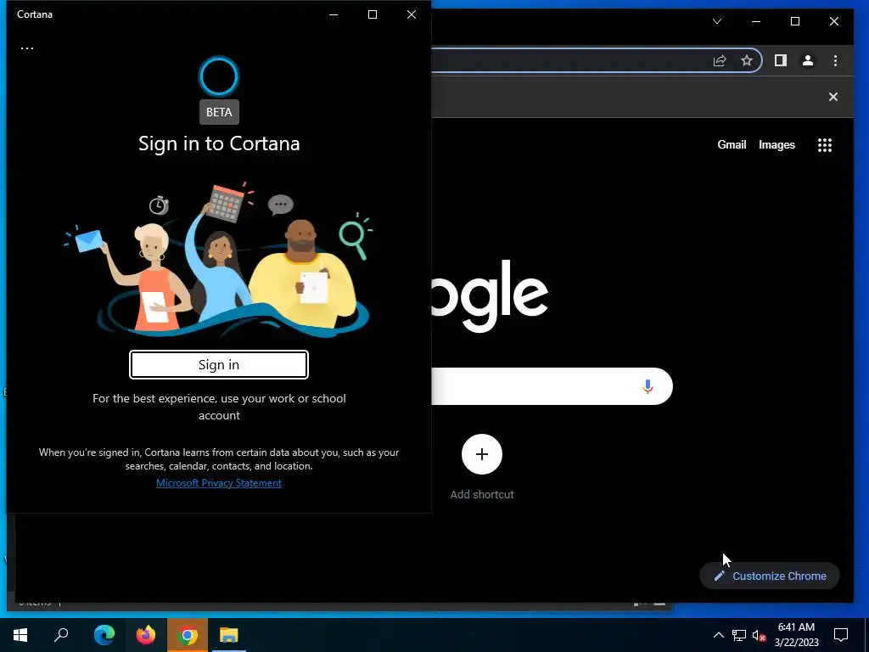The image size is (869, 652).
Task: Open the Gmail link on Google page
Action: click(x=732, y=144)
